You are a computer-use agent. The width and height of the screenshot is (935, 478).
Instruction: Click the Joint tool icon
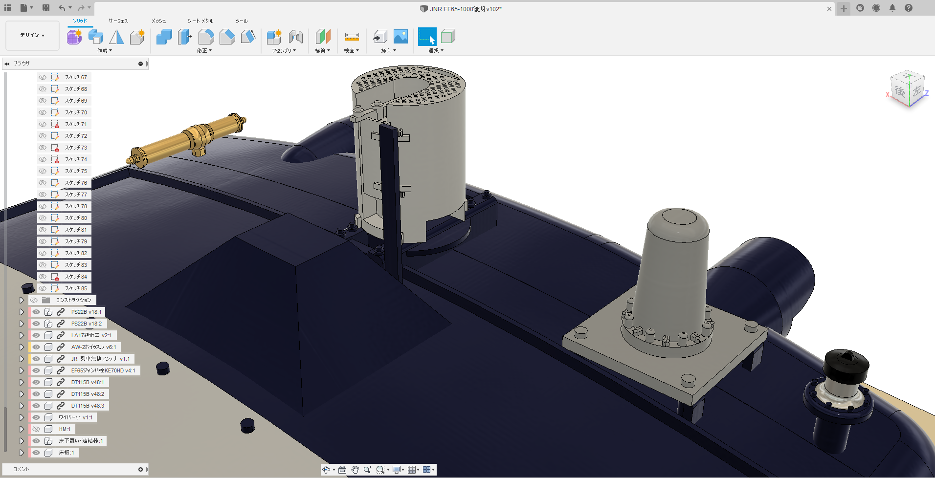[x=295, y=37]
